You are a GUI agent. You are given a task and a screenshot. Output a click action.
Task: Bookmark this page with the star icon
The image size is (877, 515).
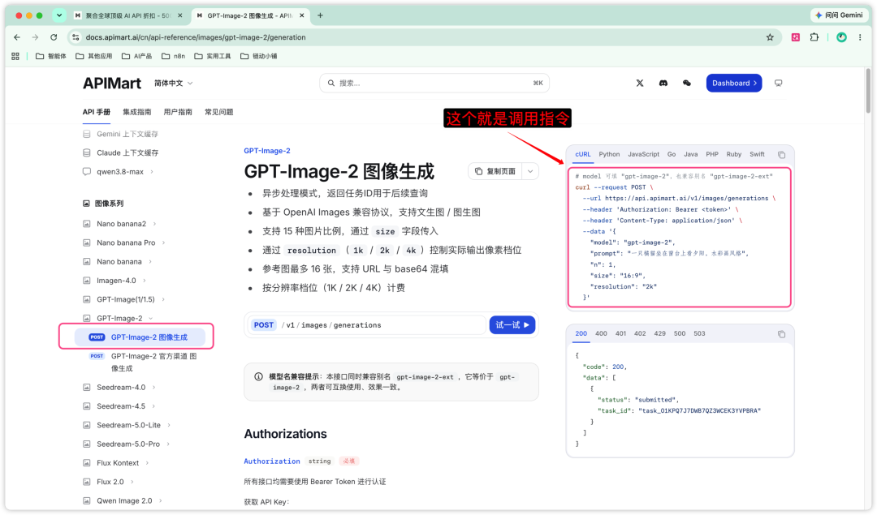[x=770, y=37]
